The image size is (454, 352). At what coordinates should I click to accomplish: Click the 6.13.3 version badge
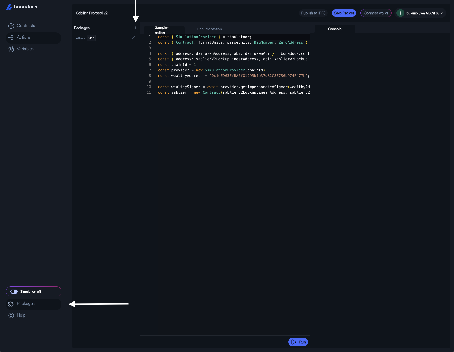[x=91, y=38]
